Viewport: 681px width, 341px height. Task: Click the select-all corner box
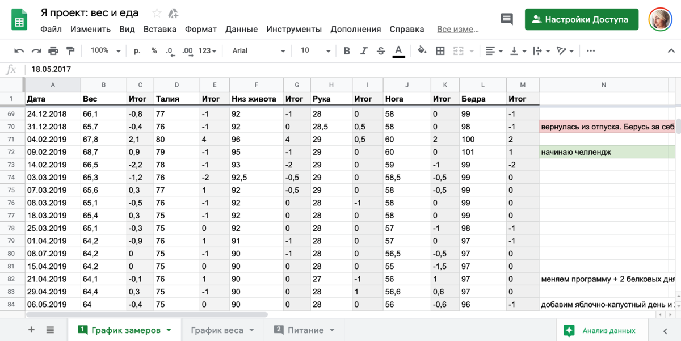(x=11, y=85)
